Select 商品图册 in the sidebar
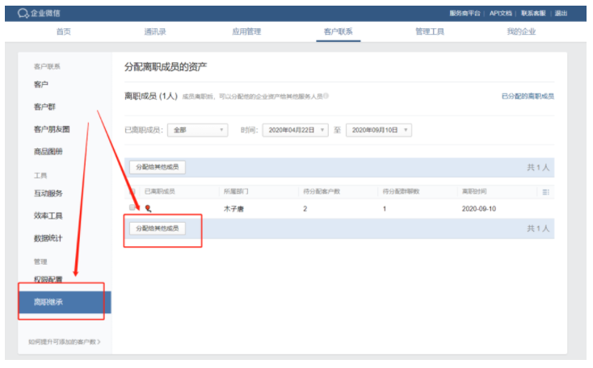593x368 pixels. pyautogui.click(x=48, y=152)
